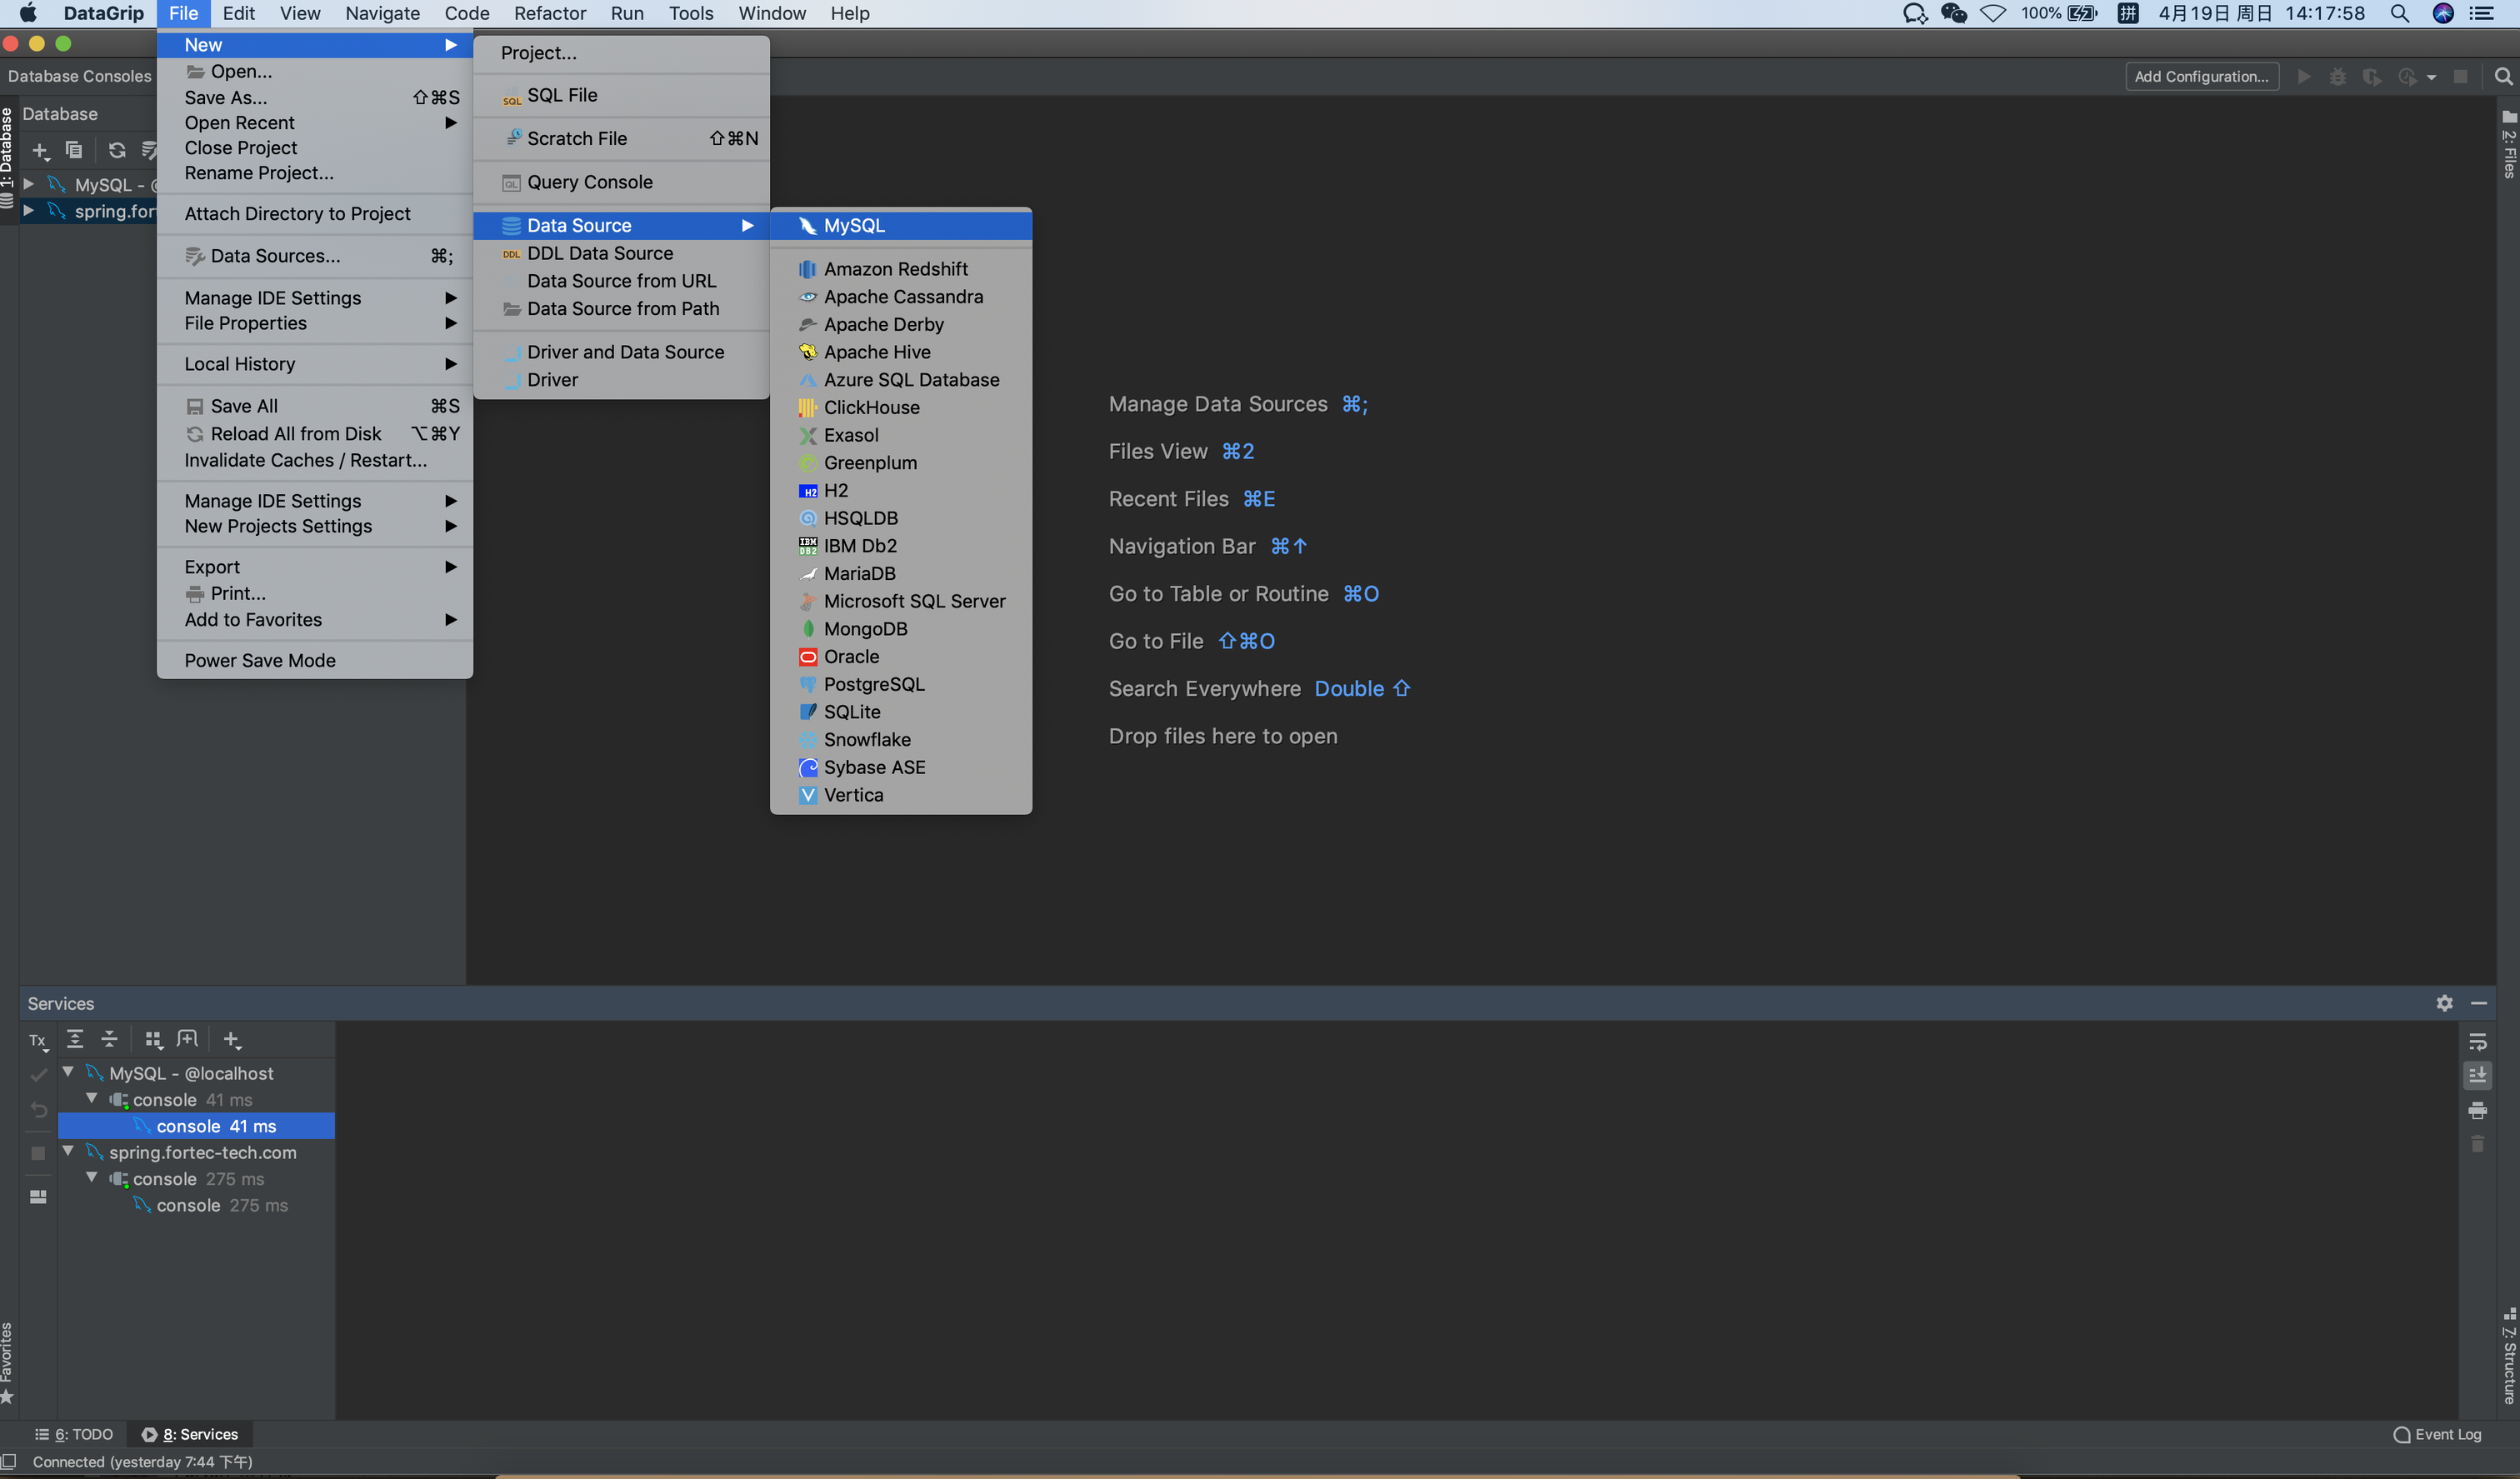2520x1479 pixels.
Task: Click Apache Cassandra icon entry
Action: click(x=808, y=297)
